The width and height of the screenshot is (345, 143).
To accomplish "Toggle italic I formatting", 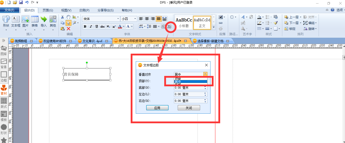I will pyautogui.click(x=91, y=26).
